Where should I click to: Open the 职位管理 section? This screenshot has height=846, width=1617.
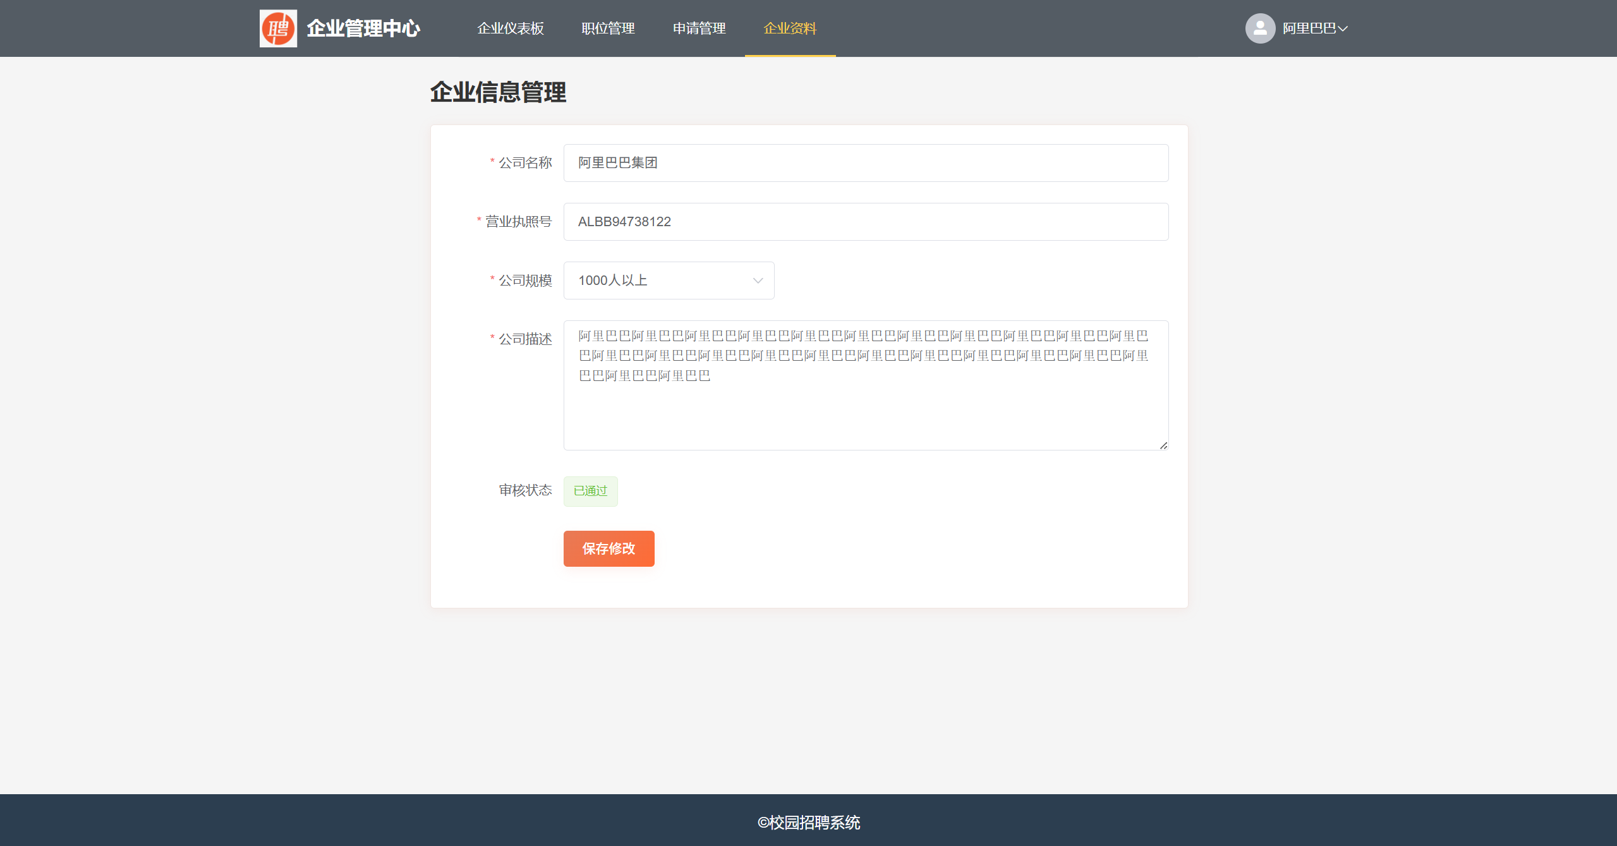coord(607,28)
